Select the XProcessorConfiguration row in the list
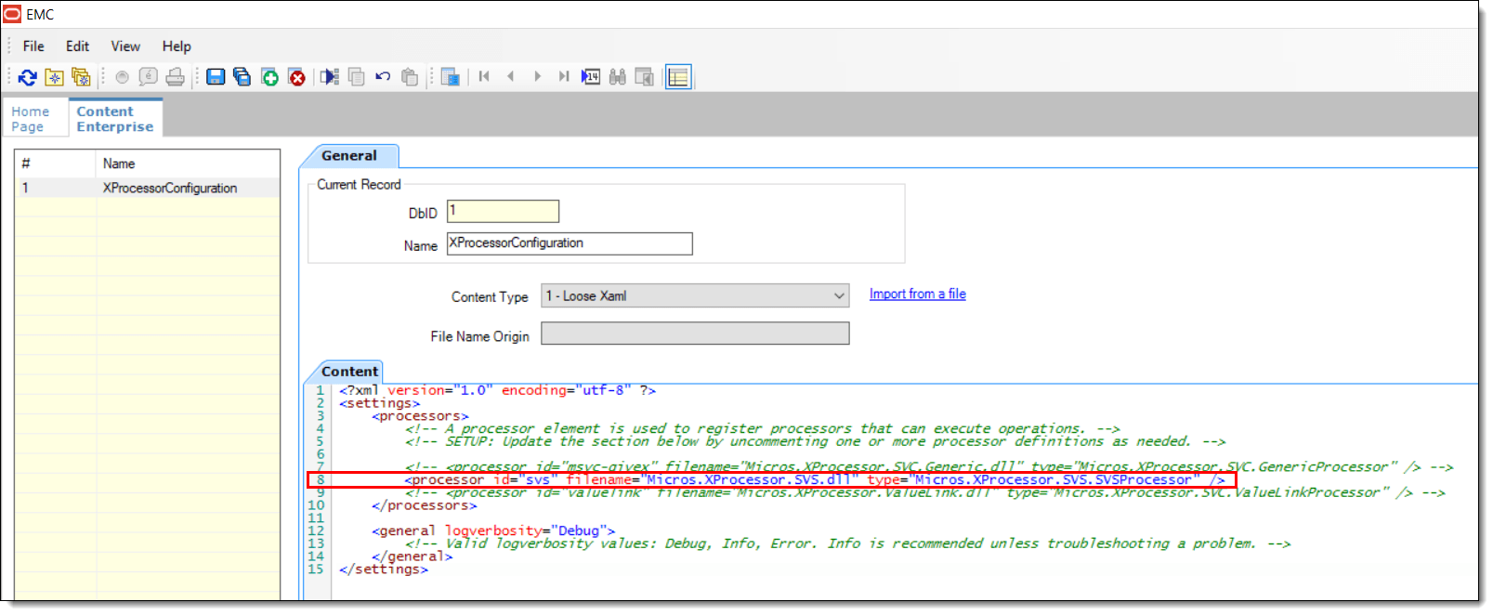This screenshot has width=1493, height=615. [x=147, y=188]
